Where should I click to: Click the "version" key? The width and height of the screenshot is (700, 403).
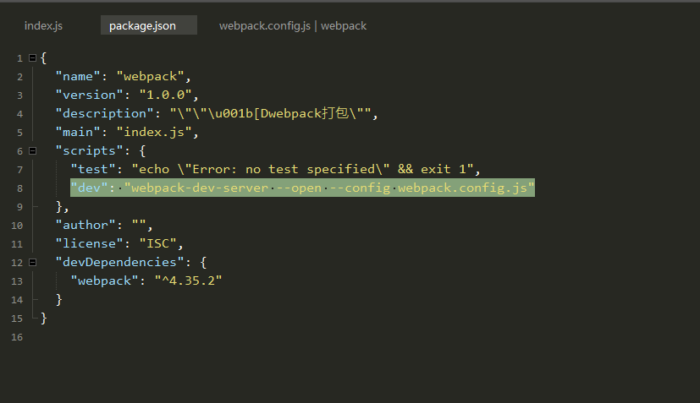[89, 95]
